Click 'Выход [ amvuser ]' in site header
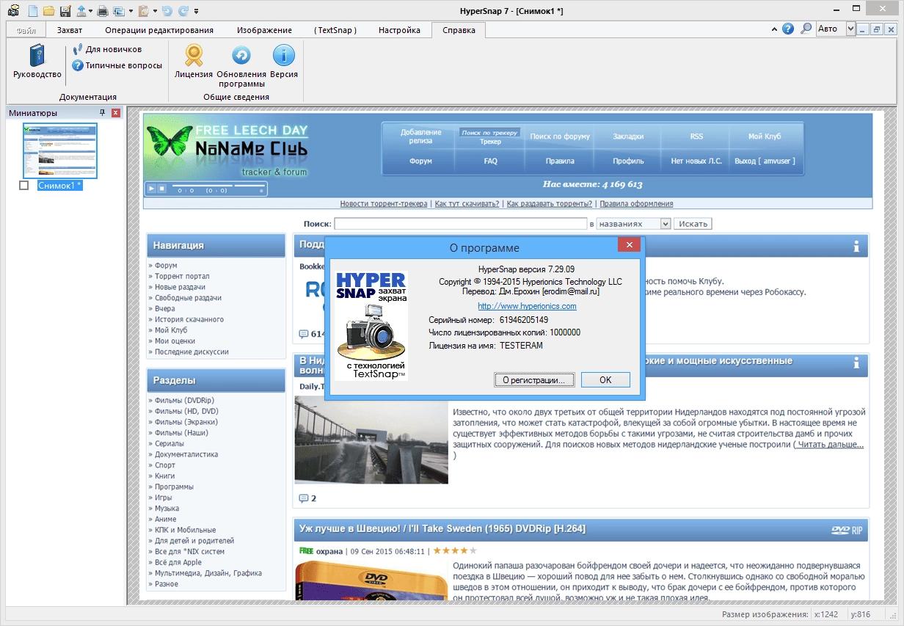This screenshot has width=904, height=626. click(765, 161)
